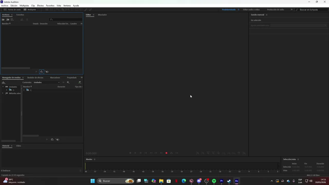
Task: Open the file type filter icon in media browser
Action: [80, 82]
